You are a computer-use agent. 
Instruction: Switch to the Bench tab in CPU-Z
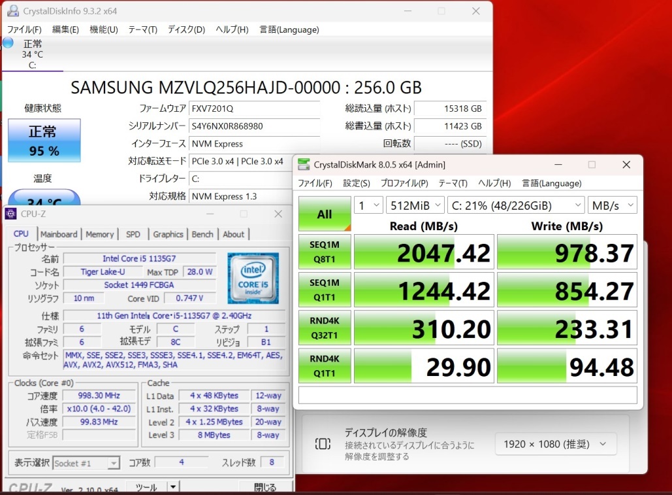202,234
